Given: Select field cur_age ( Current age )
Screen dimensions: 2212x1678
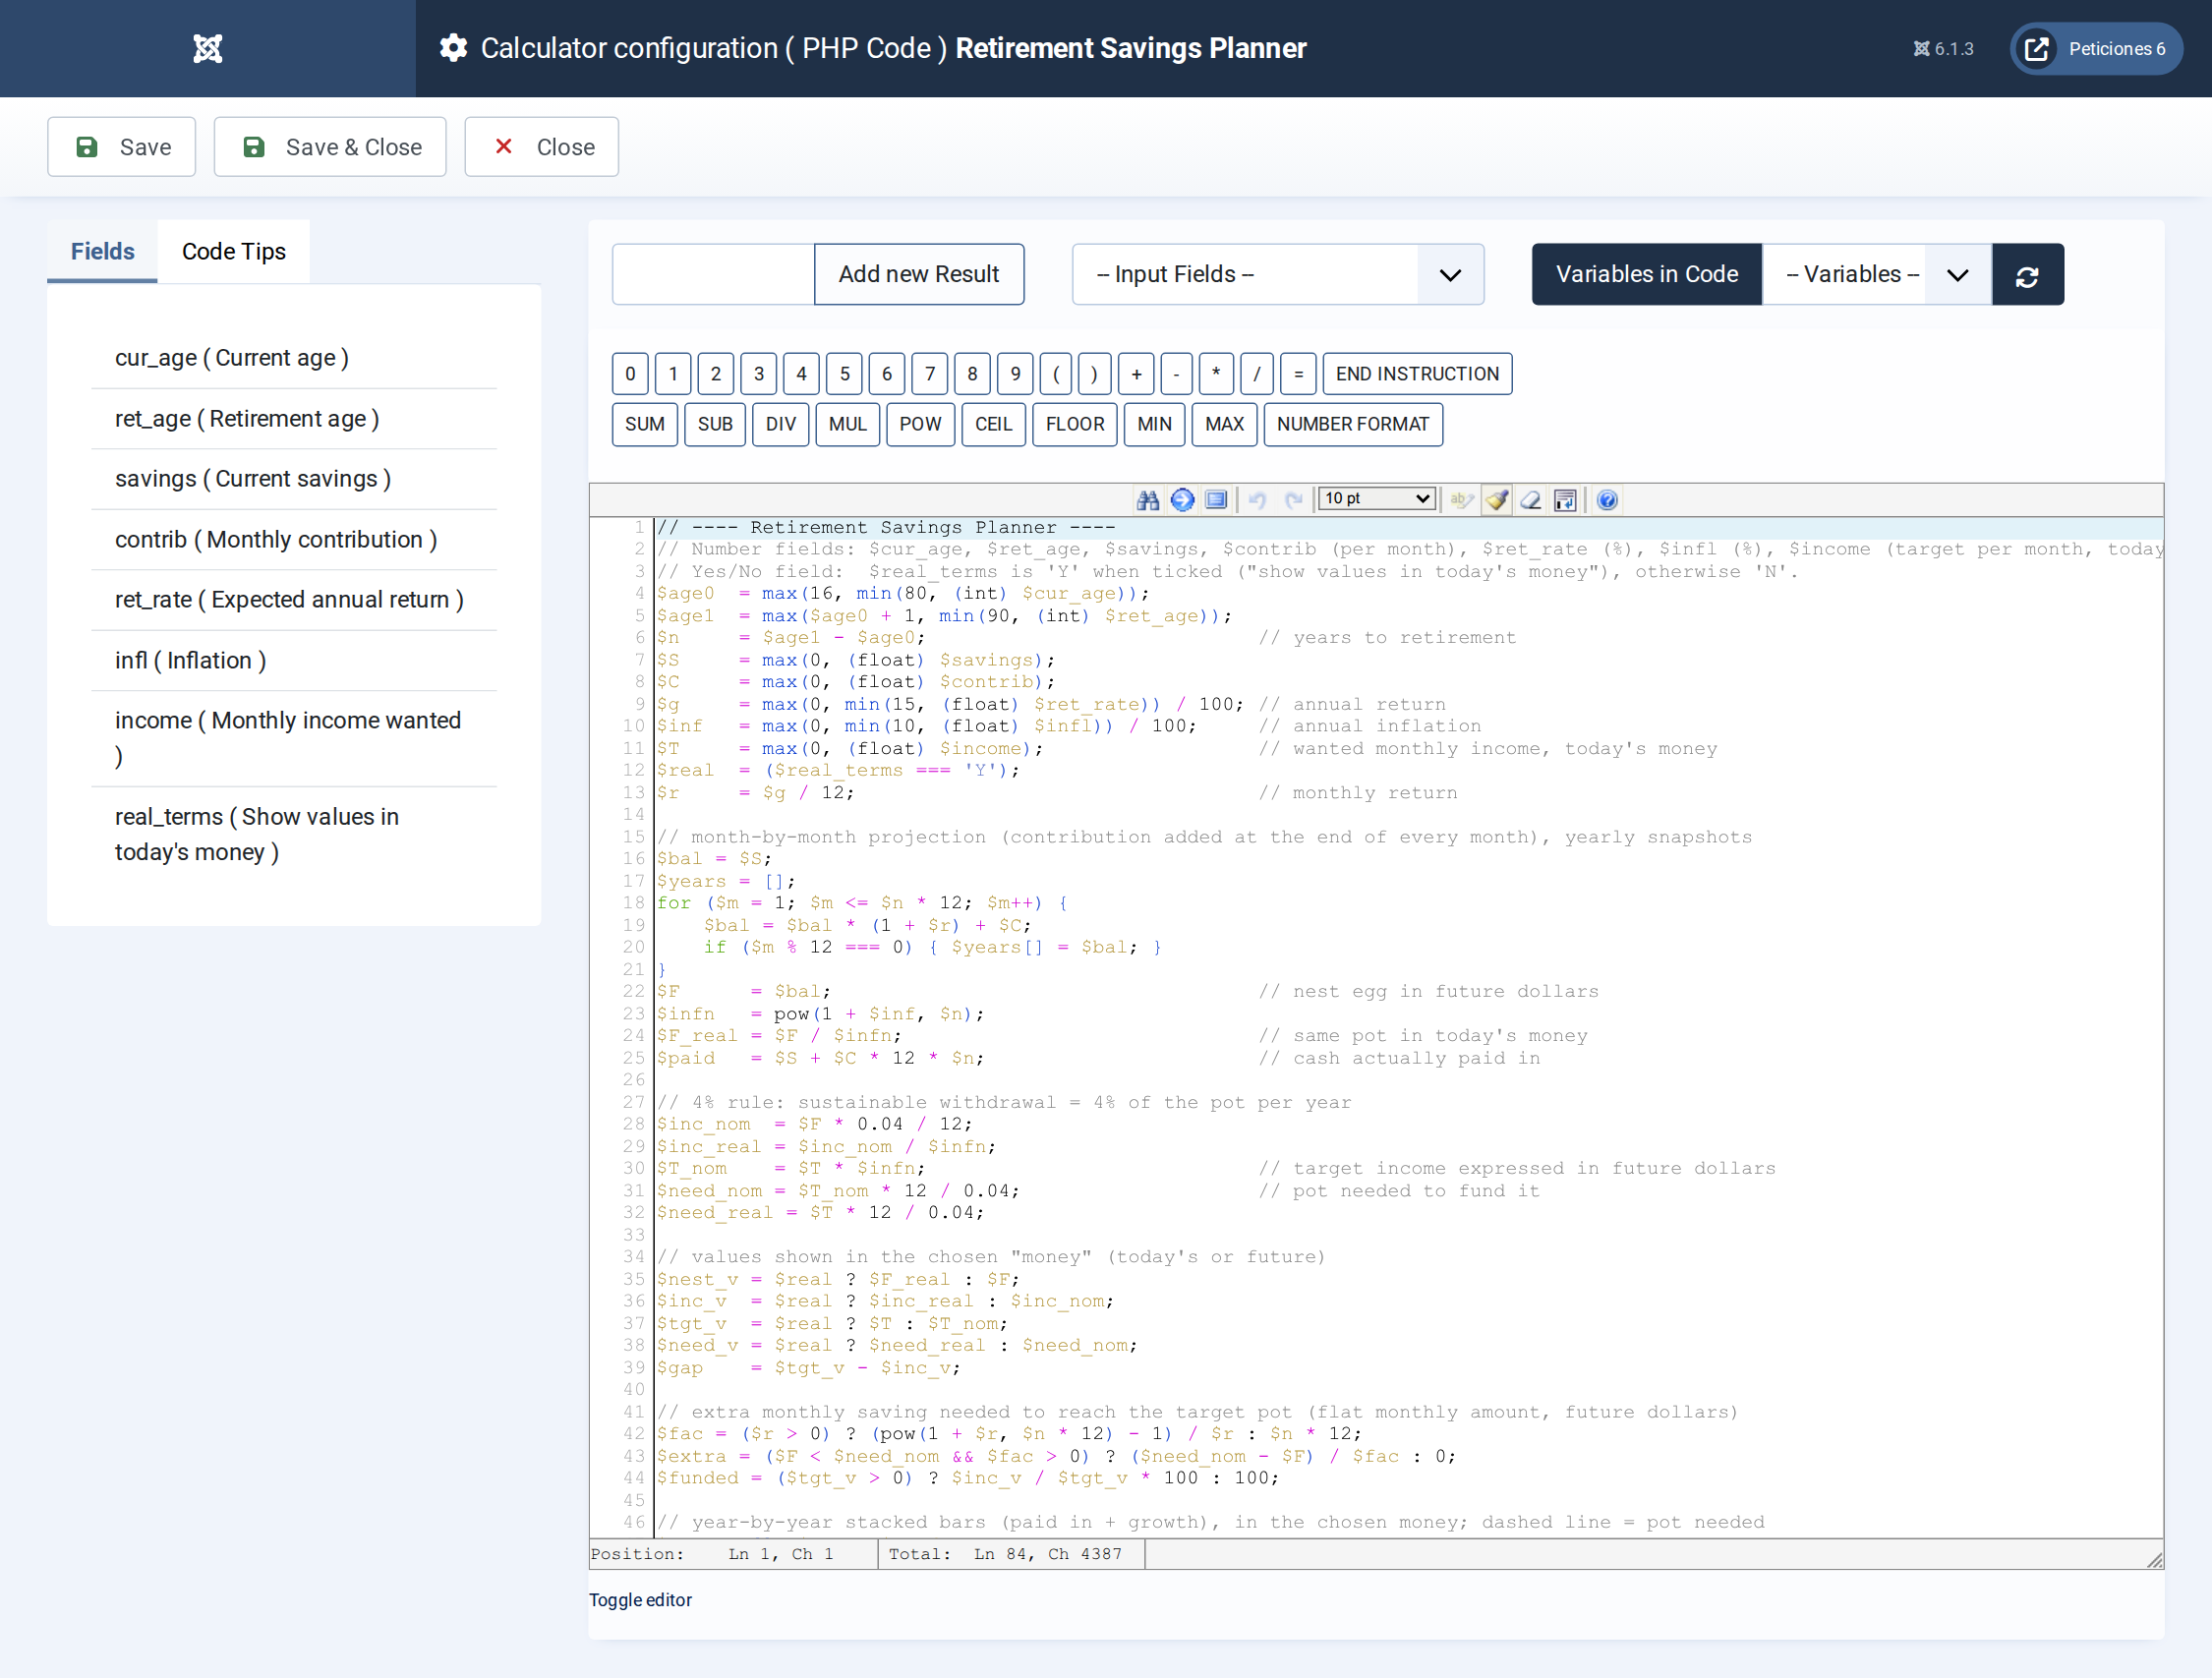Looking at the screenshot, I should tap(294, 358).
